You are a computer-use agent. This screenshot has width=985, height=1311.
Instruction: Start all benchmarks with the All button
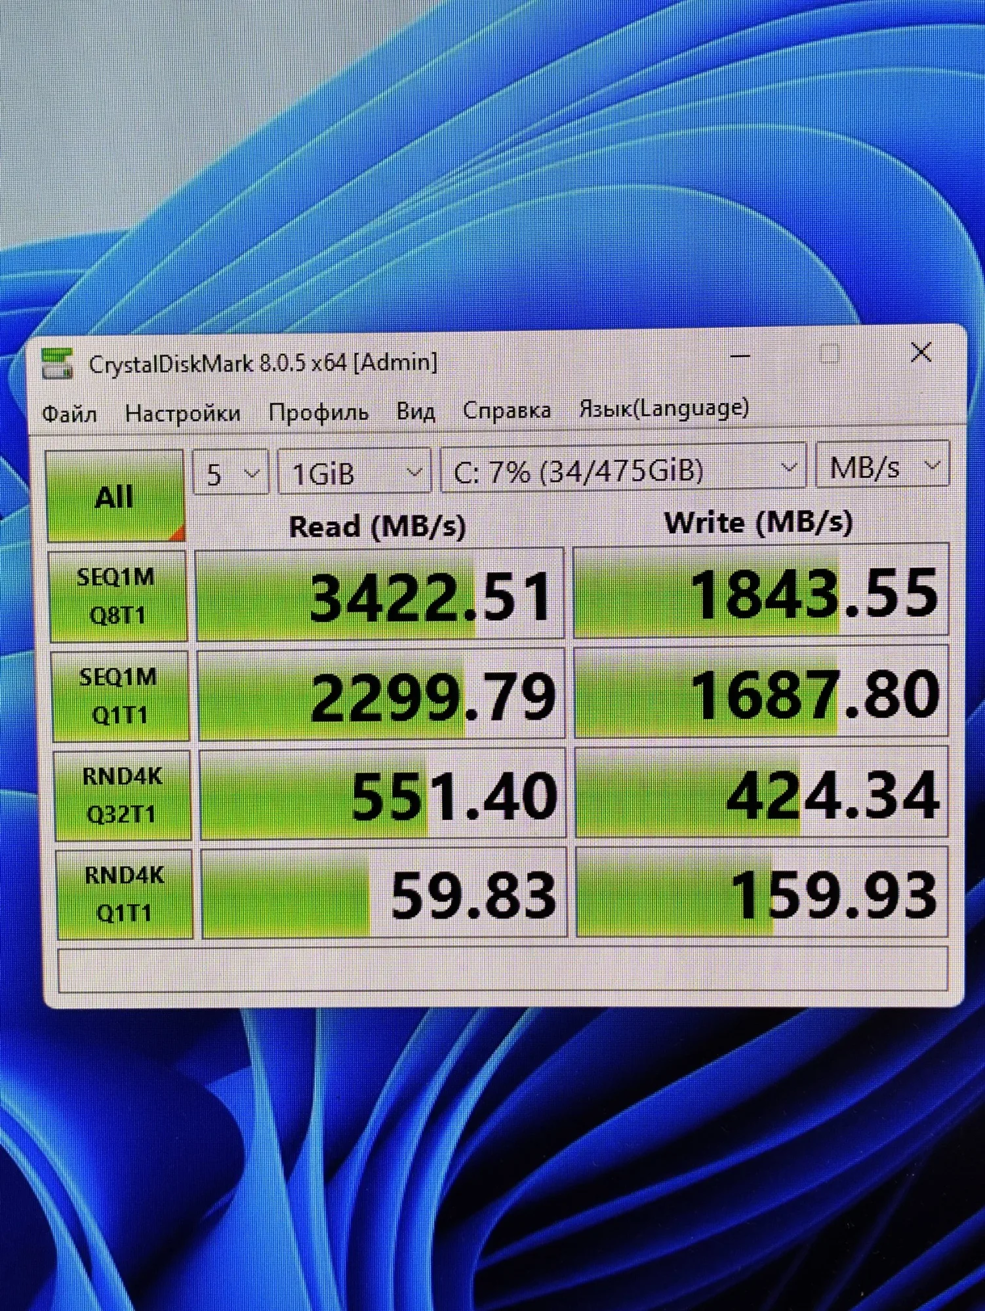click(x=115, y=496)
